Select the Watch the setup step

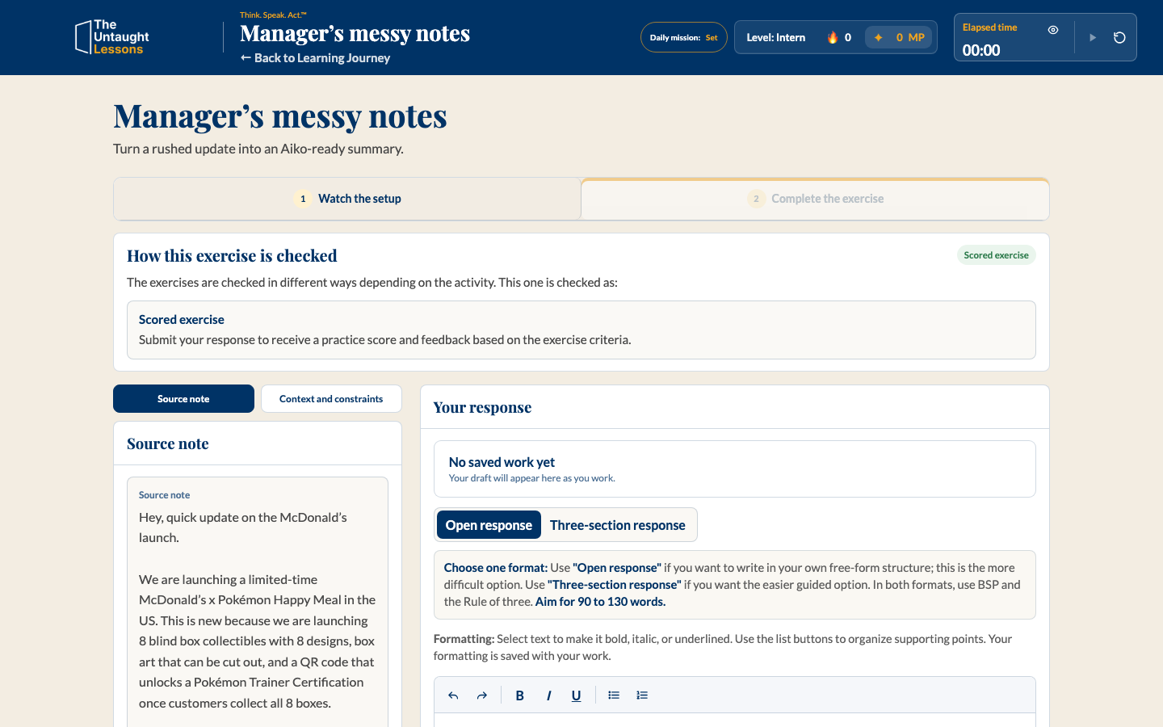(x=347, y=199)
